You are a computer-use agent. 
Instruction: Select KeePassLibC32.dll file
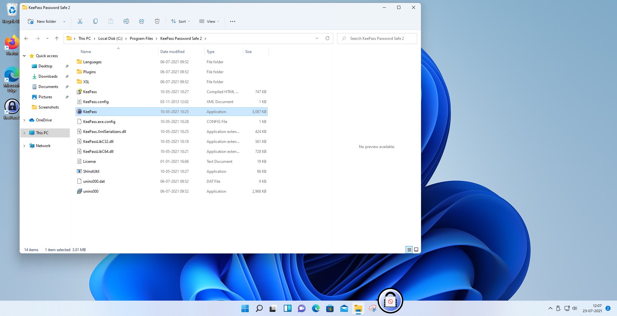[x=172, y=142]
